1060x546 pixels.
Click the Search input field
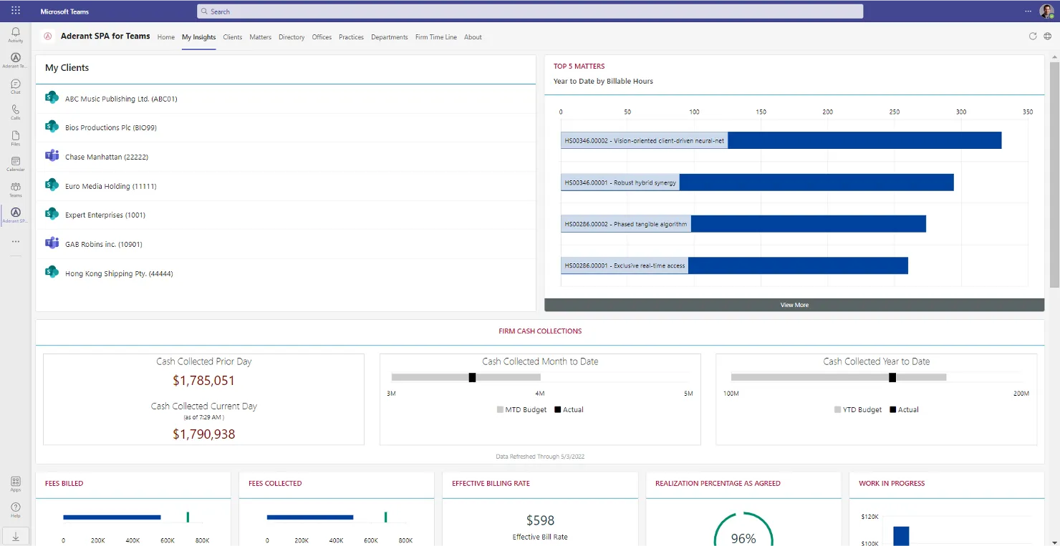(x=530, y=11)
